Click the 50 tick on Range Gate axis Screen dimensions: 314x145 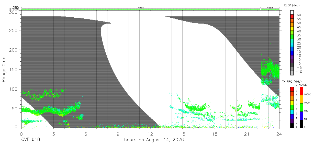pos(15,108)
